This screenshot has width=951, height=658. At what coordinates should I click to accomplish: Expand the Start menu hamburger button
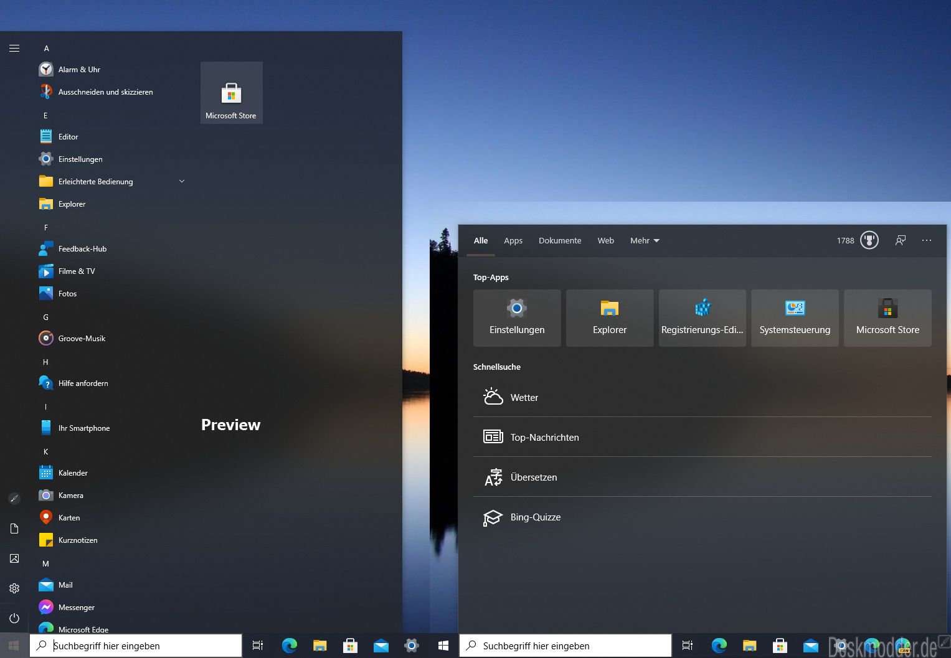point(14,49)
